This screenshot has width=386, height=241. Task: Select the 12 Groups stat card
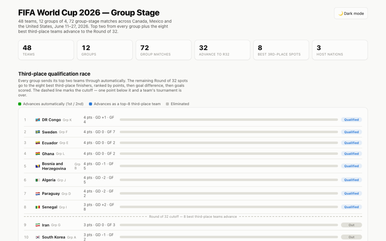coord(105,50)
